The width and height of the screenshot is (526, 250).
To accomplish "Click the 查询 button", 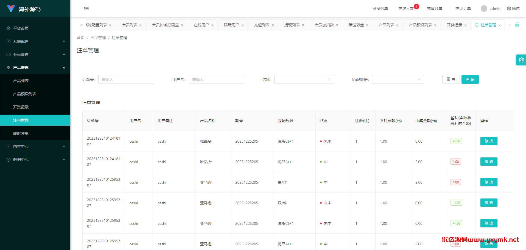I will 470,79.
